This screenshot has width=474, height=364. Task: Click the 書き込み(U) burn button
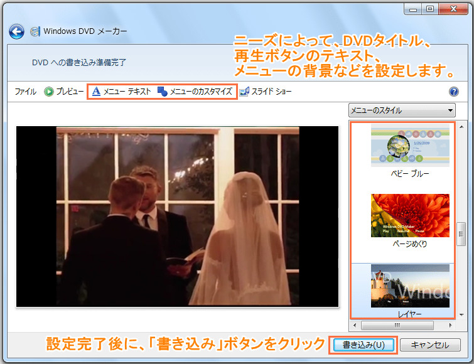[x=364, y=345]
